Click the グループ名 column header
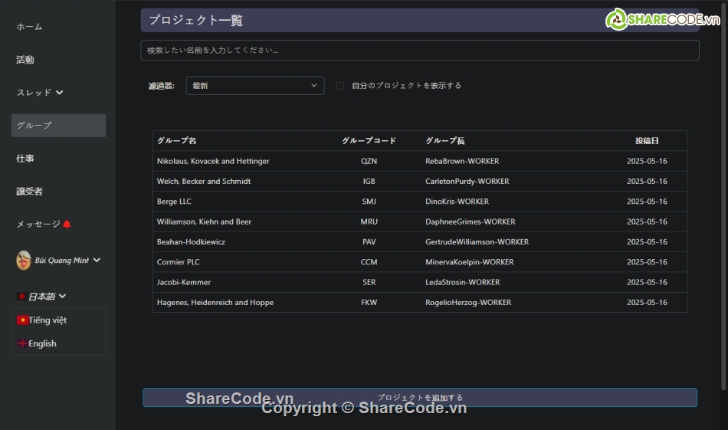Viewport: 728px width, 430px height. (x=176, y=141)
